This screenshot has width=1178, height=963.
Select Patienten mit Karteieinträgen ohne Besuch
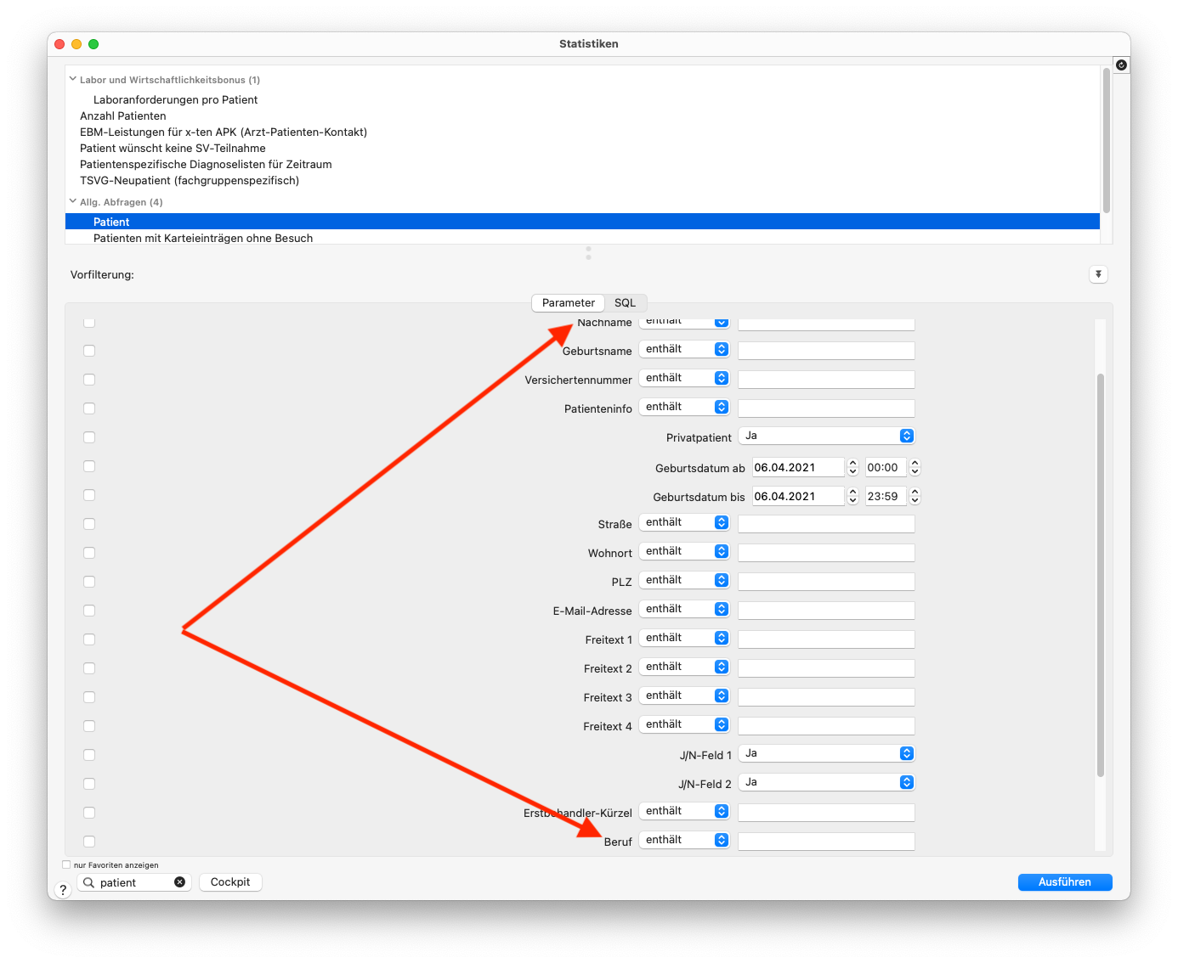coord(203,238)
